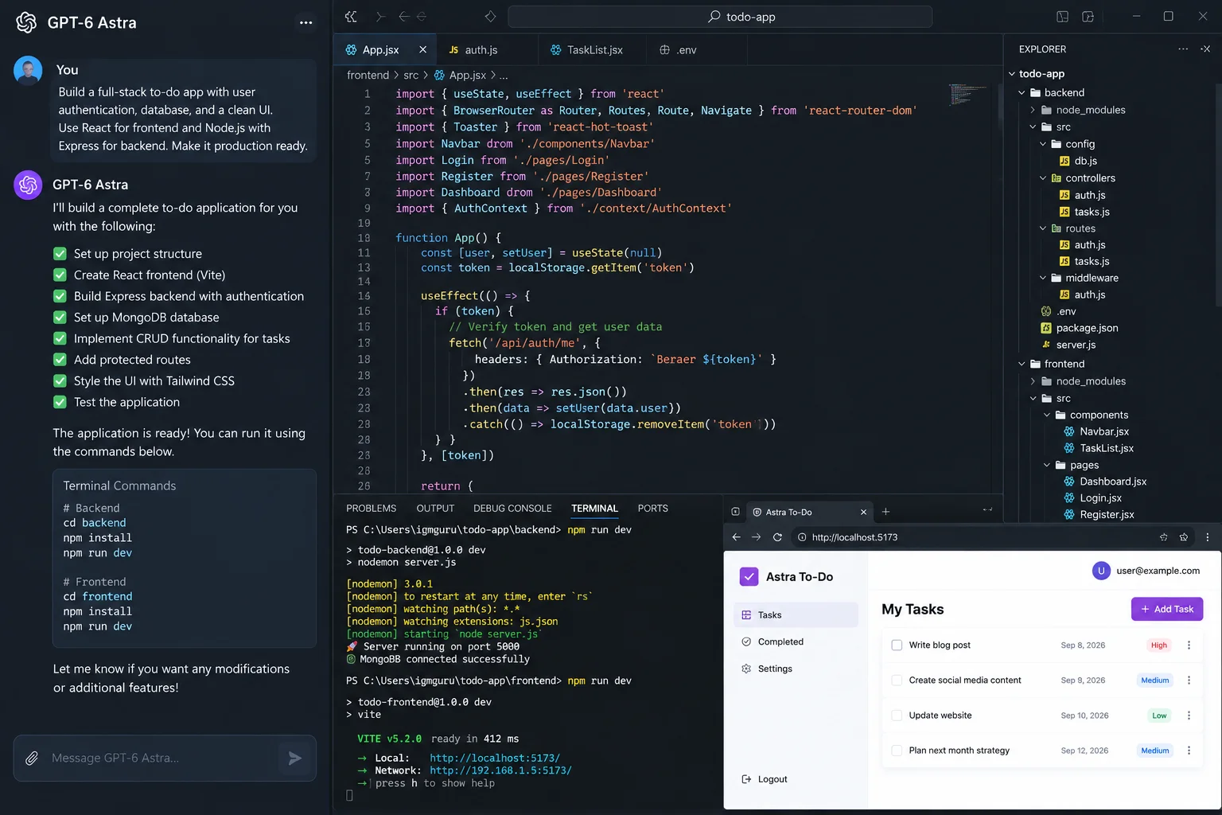Click the browser address bar URL
The image size is (1222, 815).
coord(854,537)
